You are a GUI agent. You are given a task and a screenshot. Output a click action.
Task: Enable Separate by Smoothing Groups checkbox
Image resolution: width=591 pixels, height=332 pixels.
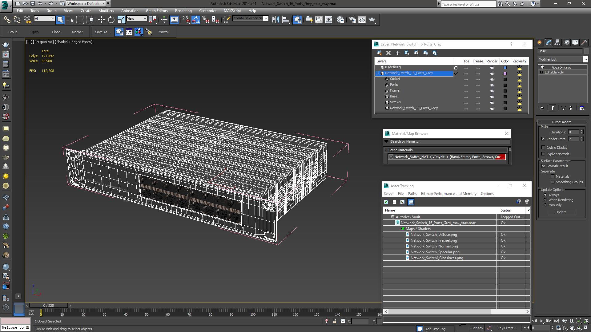pyautogui.click(x=553, y=182)
